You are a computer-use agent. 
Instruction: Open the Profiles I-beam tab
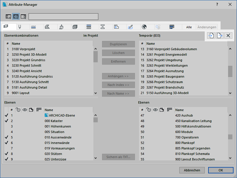tap(103, 27)
